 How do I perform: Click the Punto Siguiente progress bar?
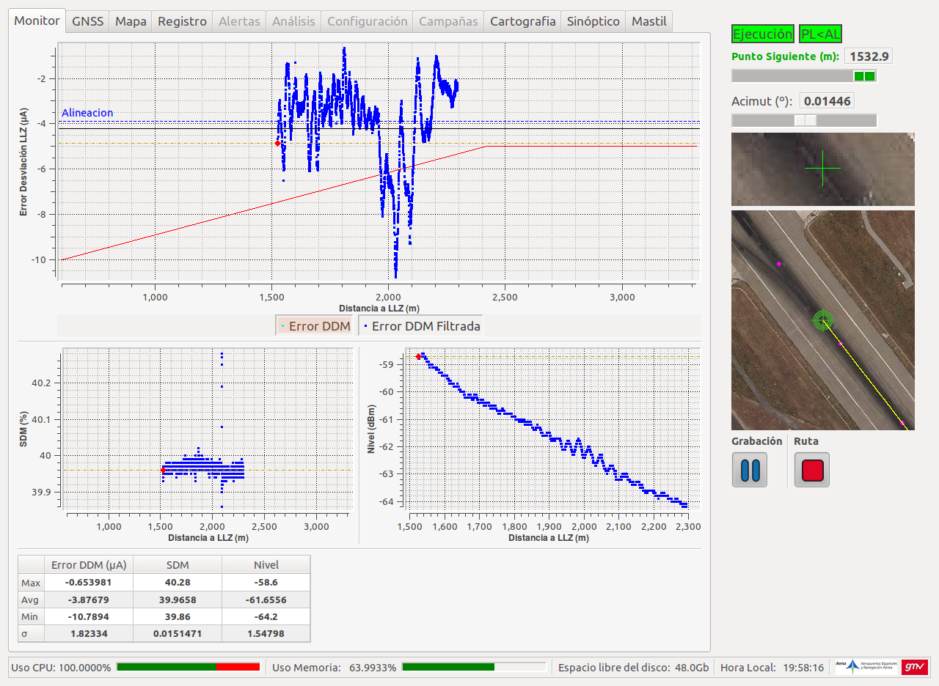[804, 75]
